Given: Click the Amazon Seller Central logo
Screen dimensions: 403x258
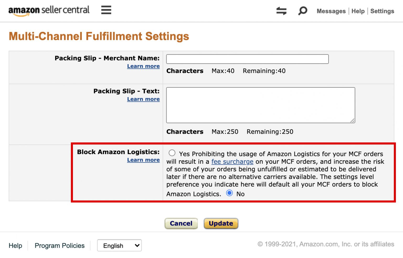Looking at the screenshot, I should click(x=49, y=10).
